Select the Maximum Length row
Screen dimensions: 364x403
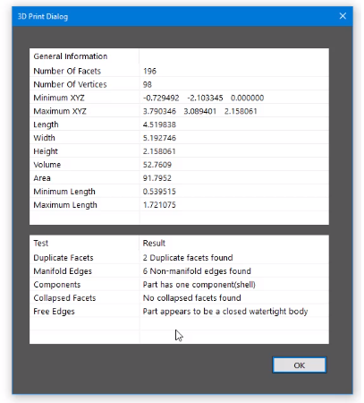pos(179,205)
